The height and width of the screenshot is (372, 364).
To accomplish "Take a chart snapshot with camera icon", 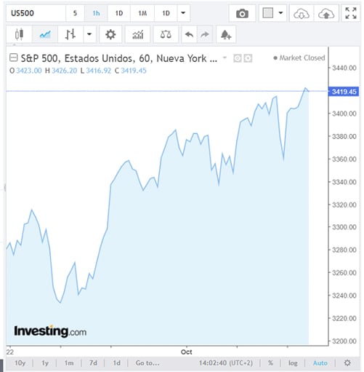I will pos(242,13).
